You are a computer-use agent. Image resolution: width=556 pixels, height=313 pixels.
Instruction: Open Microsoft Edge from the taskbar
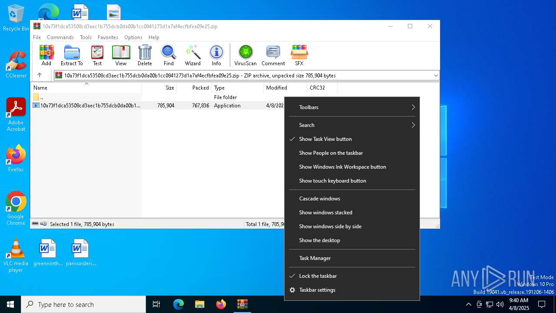click(179, 304)
